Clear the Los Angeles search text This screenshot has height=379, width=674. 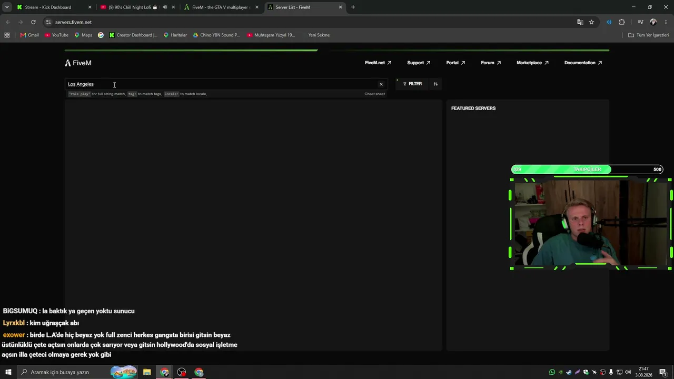tap(381, 84)
